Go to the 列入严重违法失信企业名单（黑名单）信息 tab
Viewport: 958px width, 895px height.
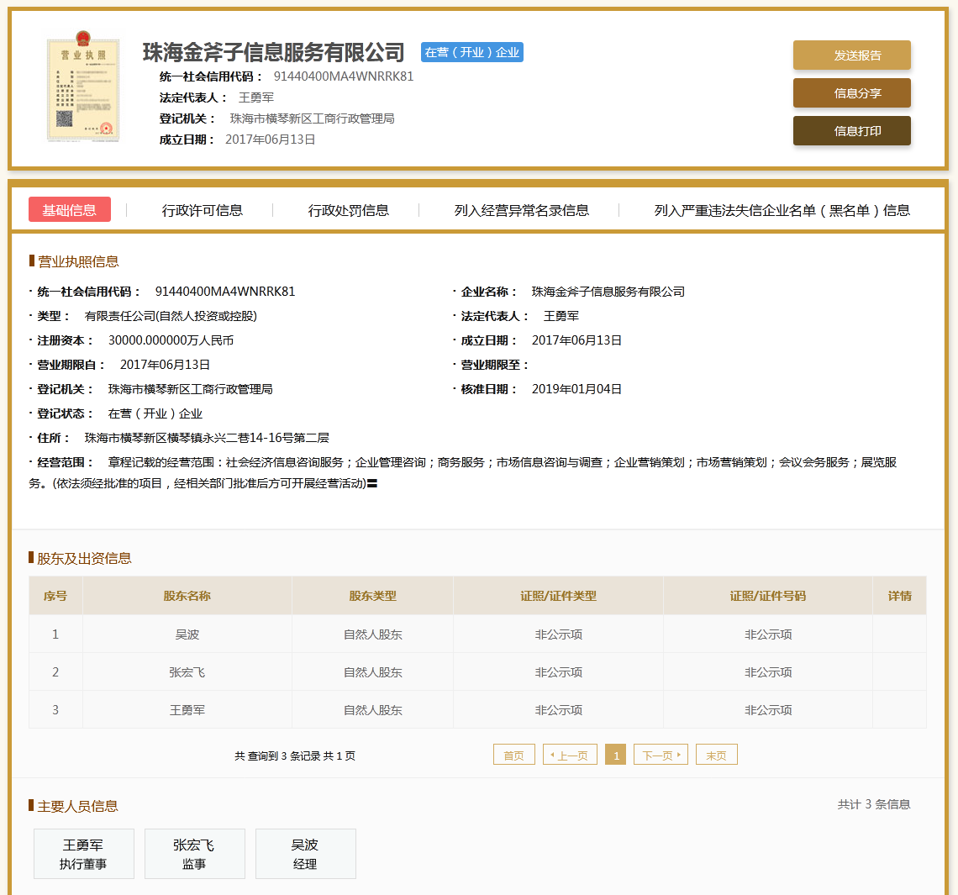coord(782,210)
